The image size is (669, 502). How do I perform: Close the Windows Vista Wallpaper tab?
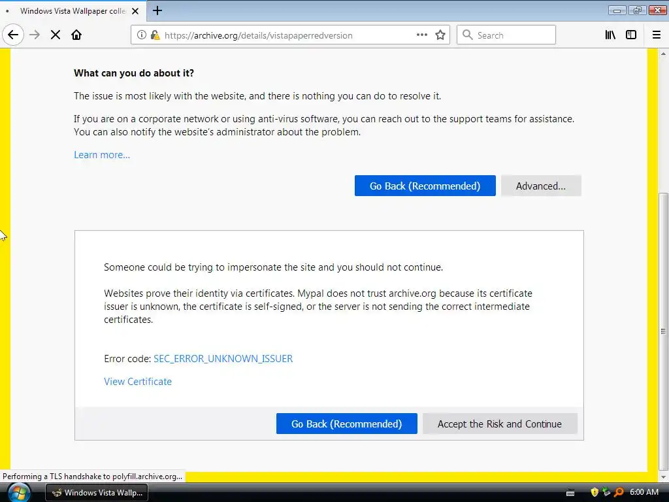[x=135, y=11]
